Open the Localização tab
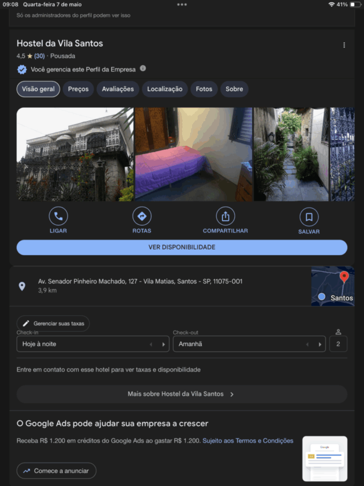Image resolution: width=364 pixels, height=486 pixels. pos(165,89)
